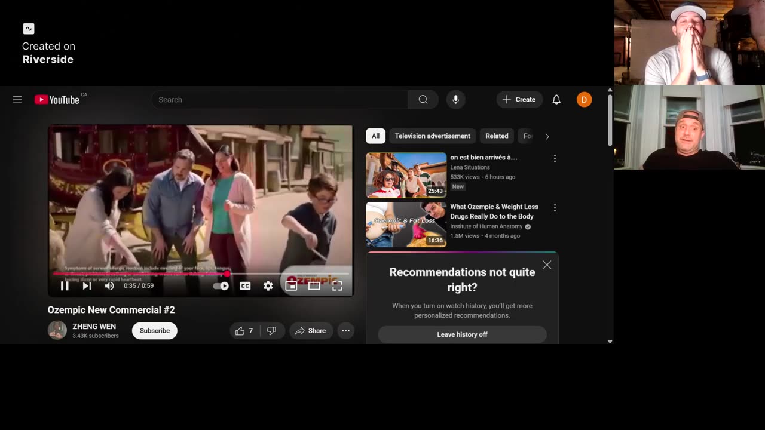Open the orange D account avatar

point(584,100)
